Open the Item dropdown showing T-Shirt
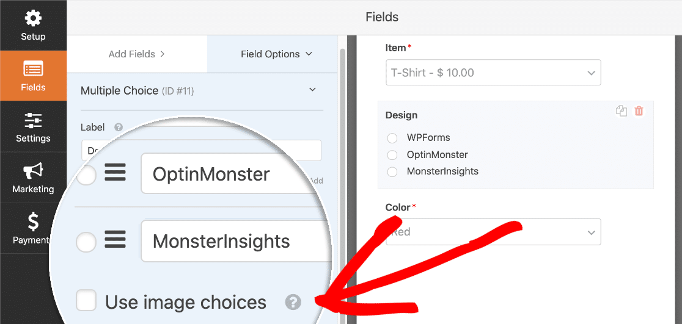The width and height of the screenshot is (682, 324). [493, 73]
